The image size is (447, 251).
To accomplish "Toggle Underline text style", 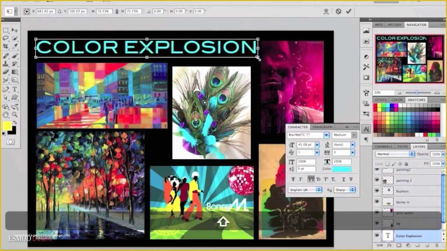I will point(343,179).
